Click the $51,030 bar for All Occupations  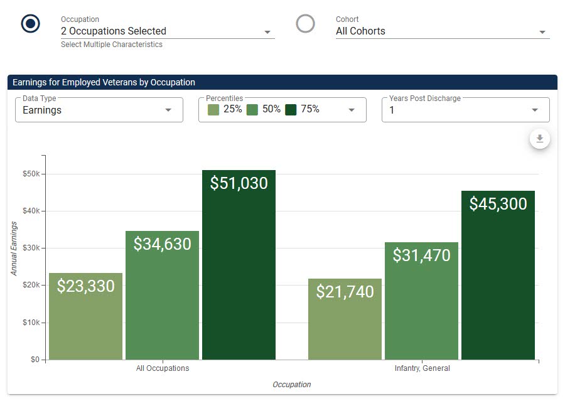[x=239, y=265]
